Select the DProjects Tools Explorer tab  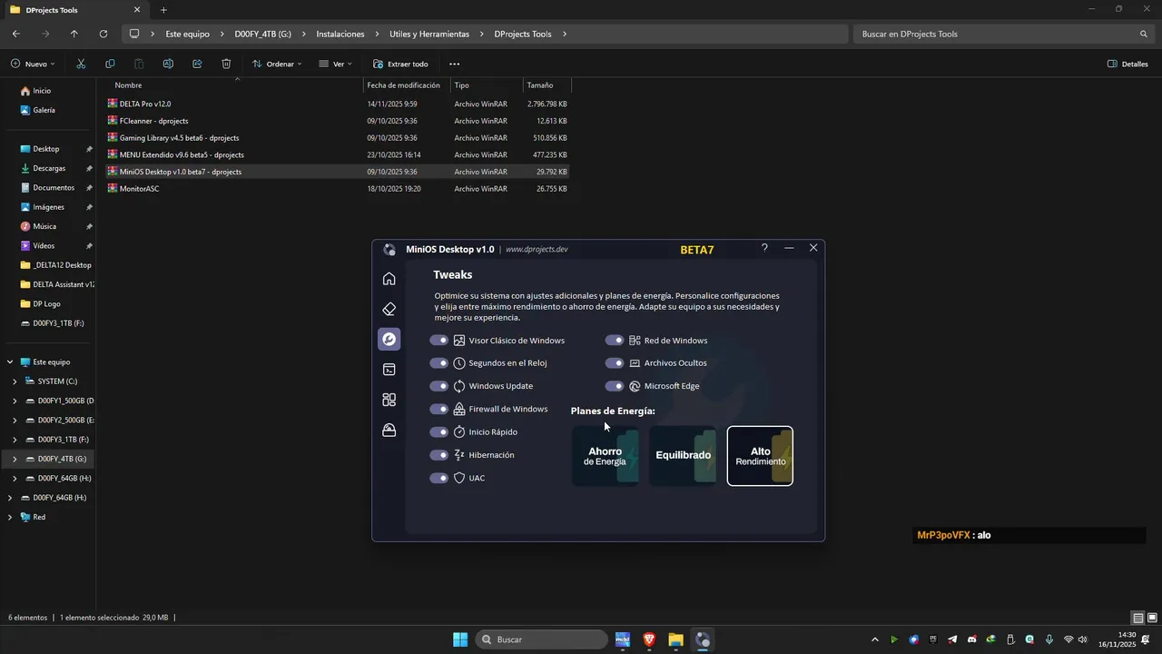coord(75,10)
